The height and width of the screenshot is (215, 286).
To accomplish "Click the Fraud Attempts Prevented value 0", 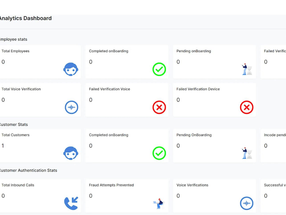I will 91,196.
